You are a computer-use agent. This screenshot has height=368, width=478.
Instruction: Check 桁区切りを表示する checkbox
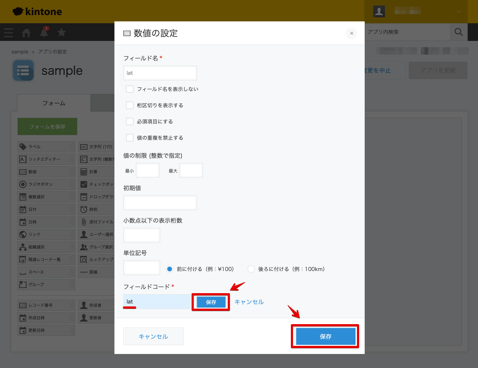point(130,105)
